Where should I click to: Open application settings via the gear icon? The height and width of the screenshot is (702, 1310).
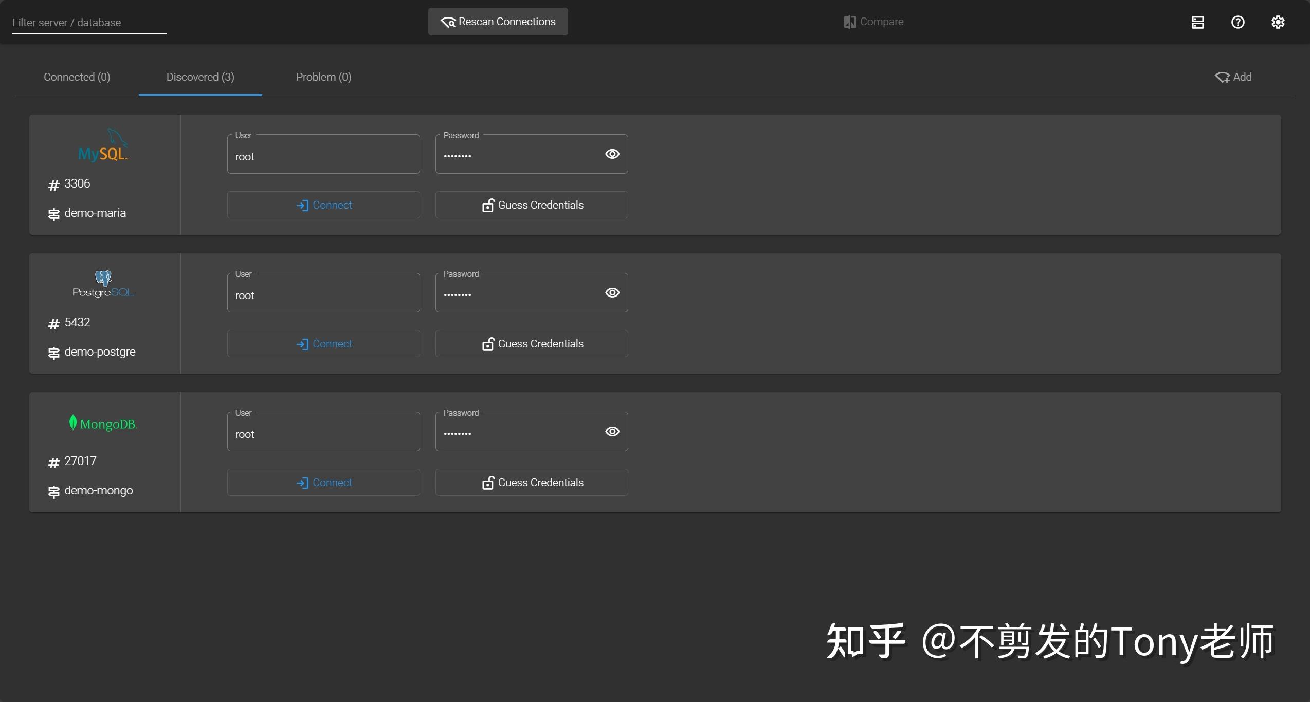1278,22
